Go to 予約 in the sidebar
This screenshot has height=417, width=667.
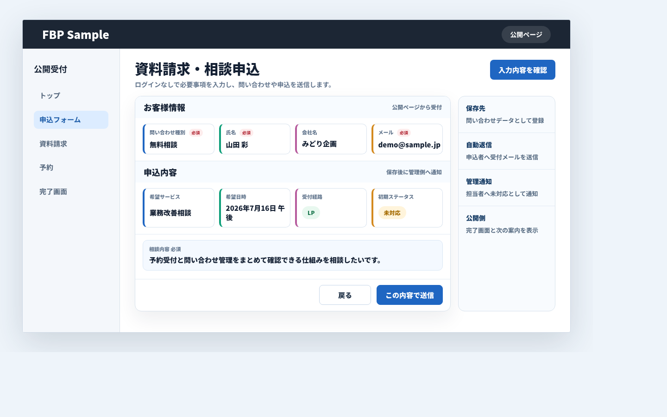[71, 168]
